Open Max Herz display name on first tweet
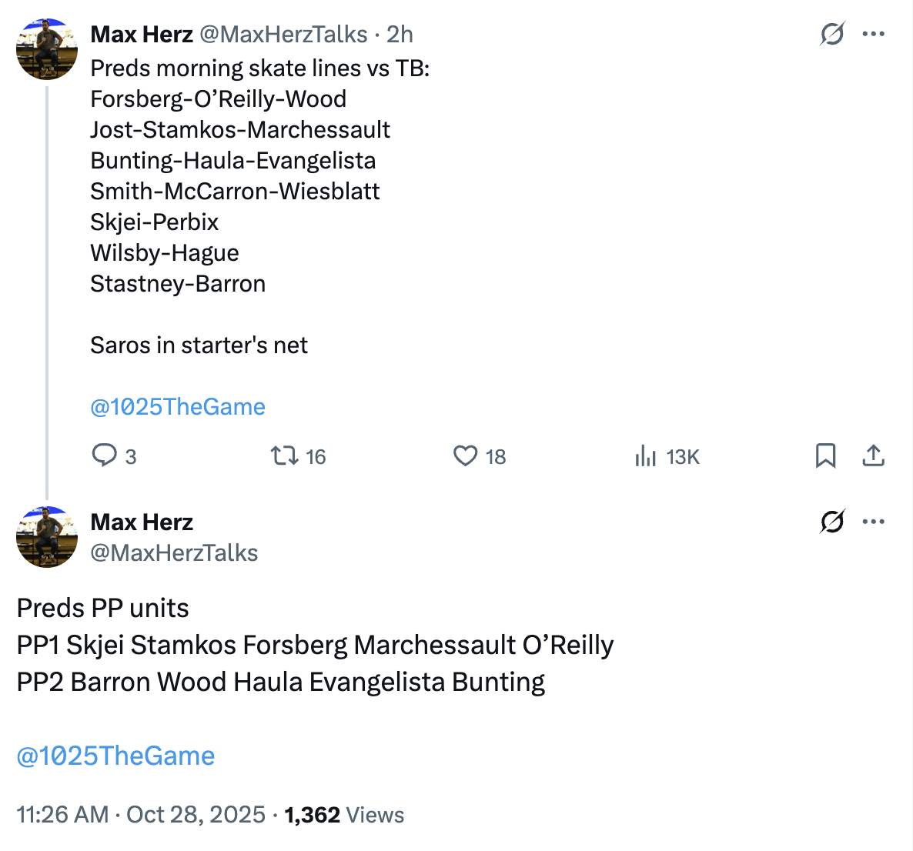Viewport: 913px width, 851px height. (142, 34)
